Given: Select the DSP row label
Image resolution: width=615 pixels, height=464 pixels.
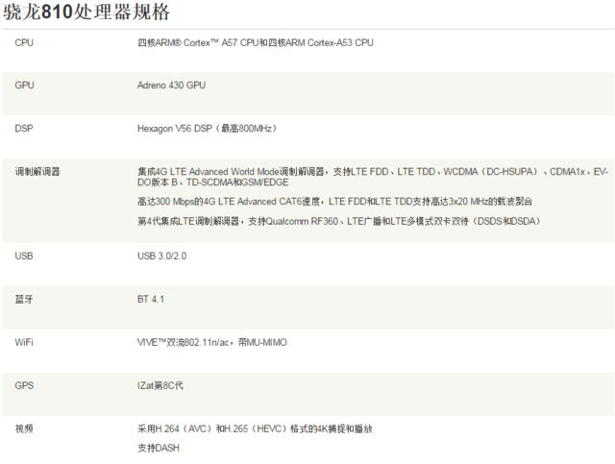Looking at the screenshot, I should tap(24, 129).
